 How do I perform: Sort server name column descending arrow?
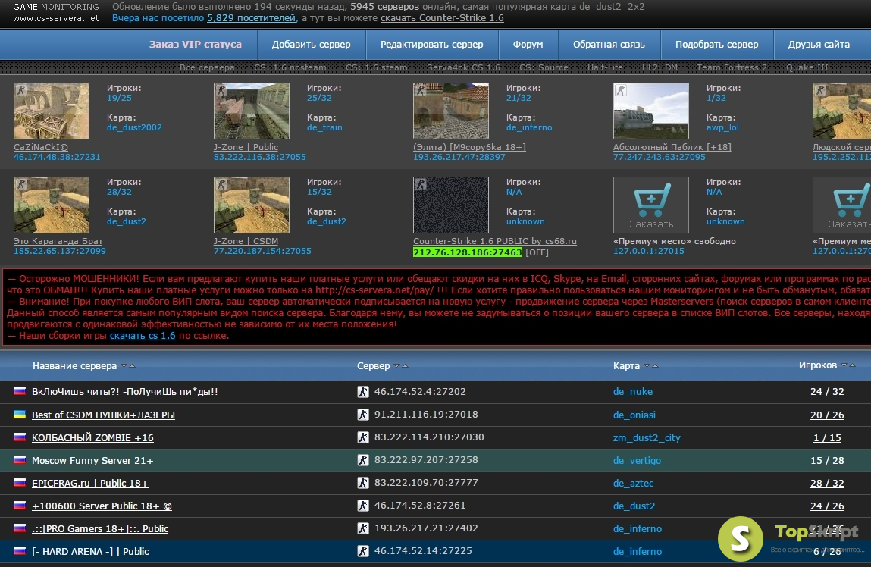tap(124, 366)
